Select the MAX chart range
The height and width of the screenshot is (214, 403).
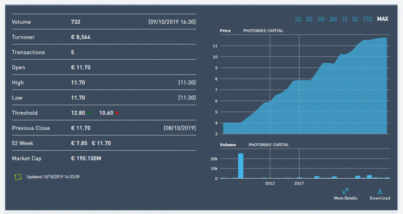382,19
